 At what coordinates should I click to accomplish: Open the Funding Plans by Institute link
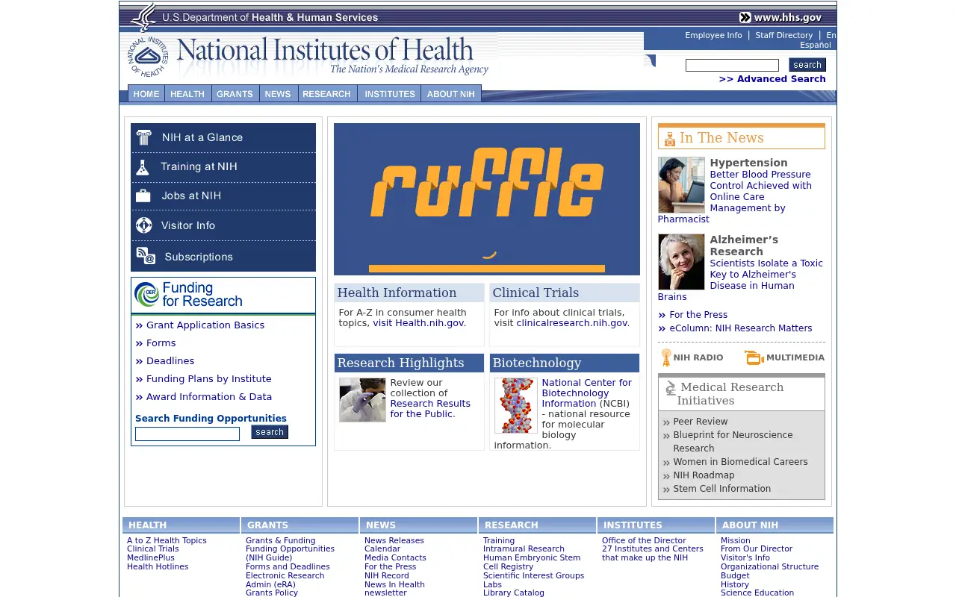point(209,379)
